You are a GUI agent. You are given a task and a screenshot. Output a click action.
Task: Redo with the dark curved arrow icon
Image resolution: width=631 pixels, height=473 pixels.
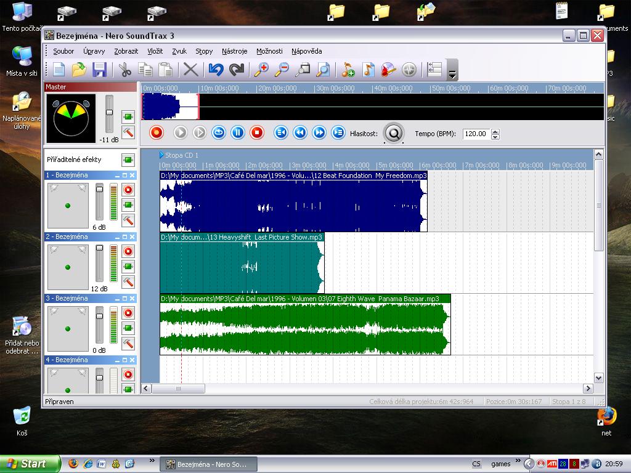click(236, 70)
